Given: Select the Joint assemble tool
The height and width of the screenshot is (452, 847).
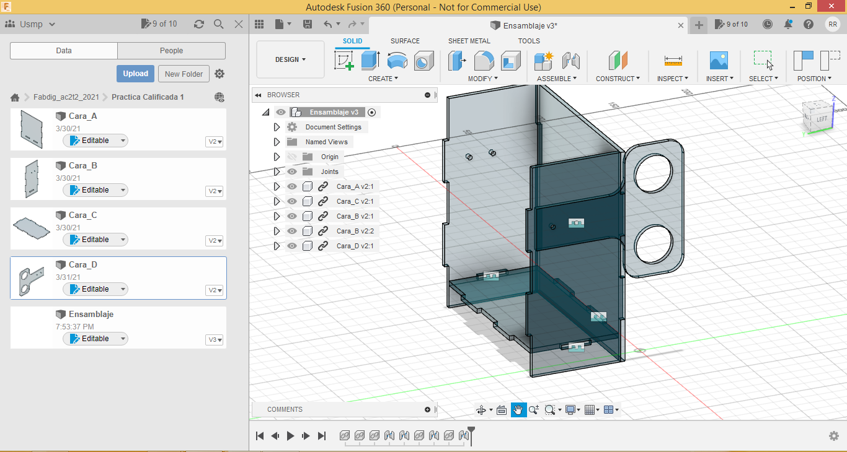Looking at the screenshot, I should tap(570, 60).
